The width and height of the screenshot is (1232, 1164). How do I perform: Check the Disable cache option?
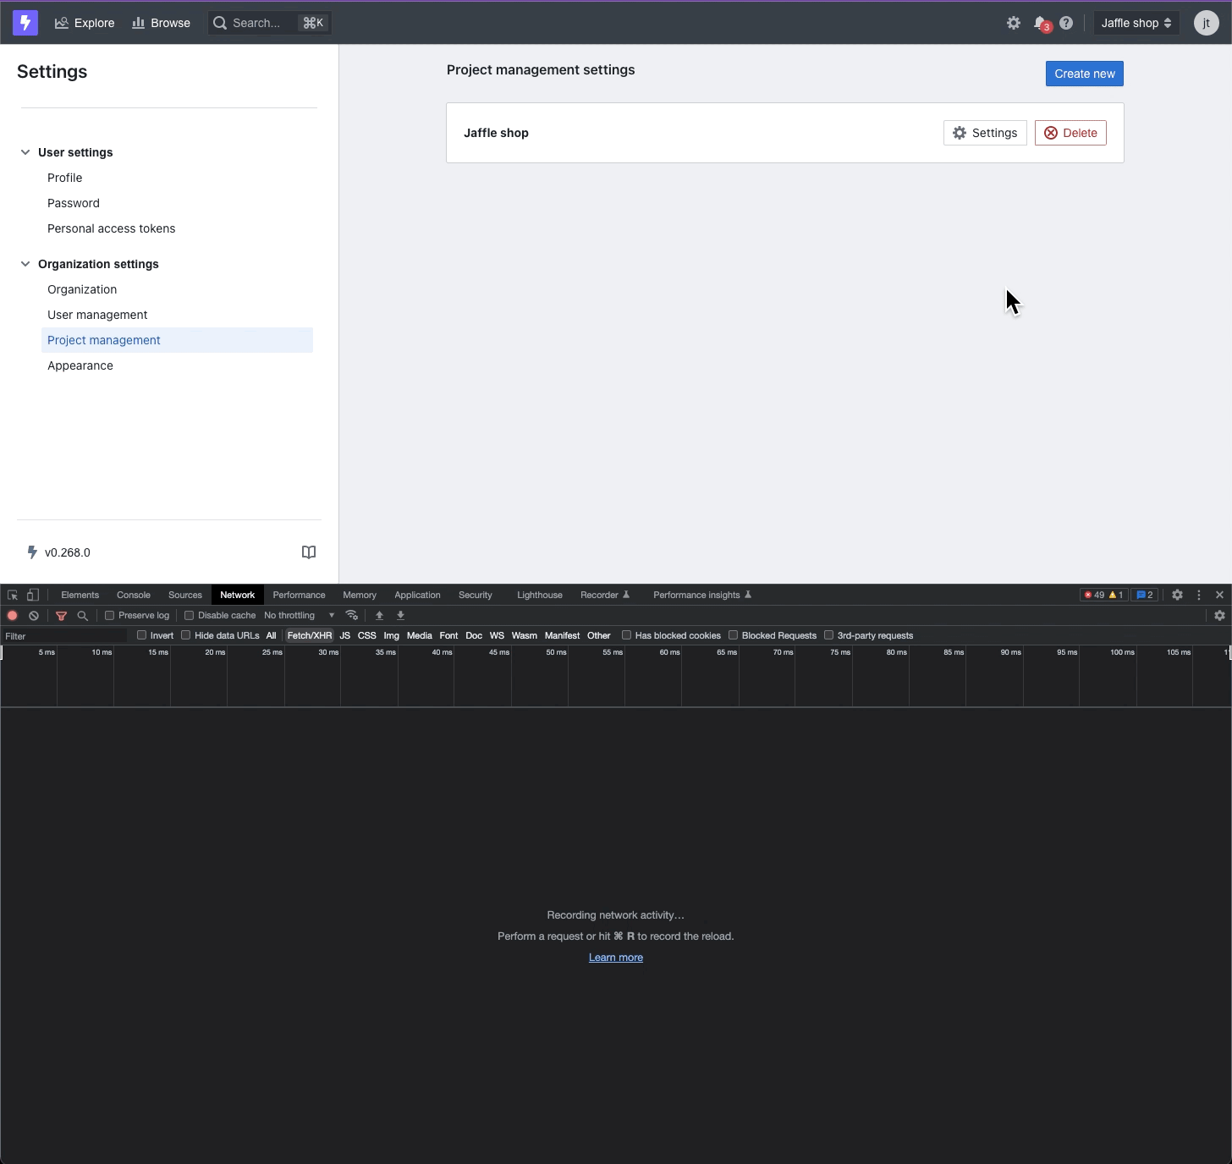[x=188, y=615]
